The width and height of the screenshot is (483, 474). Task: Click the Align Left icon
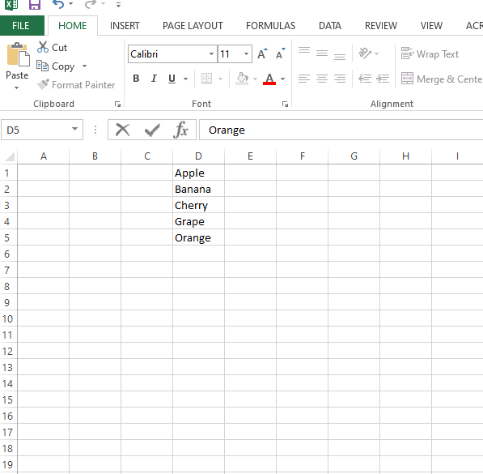(x=304, y=79)
